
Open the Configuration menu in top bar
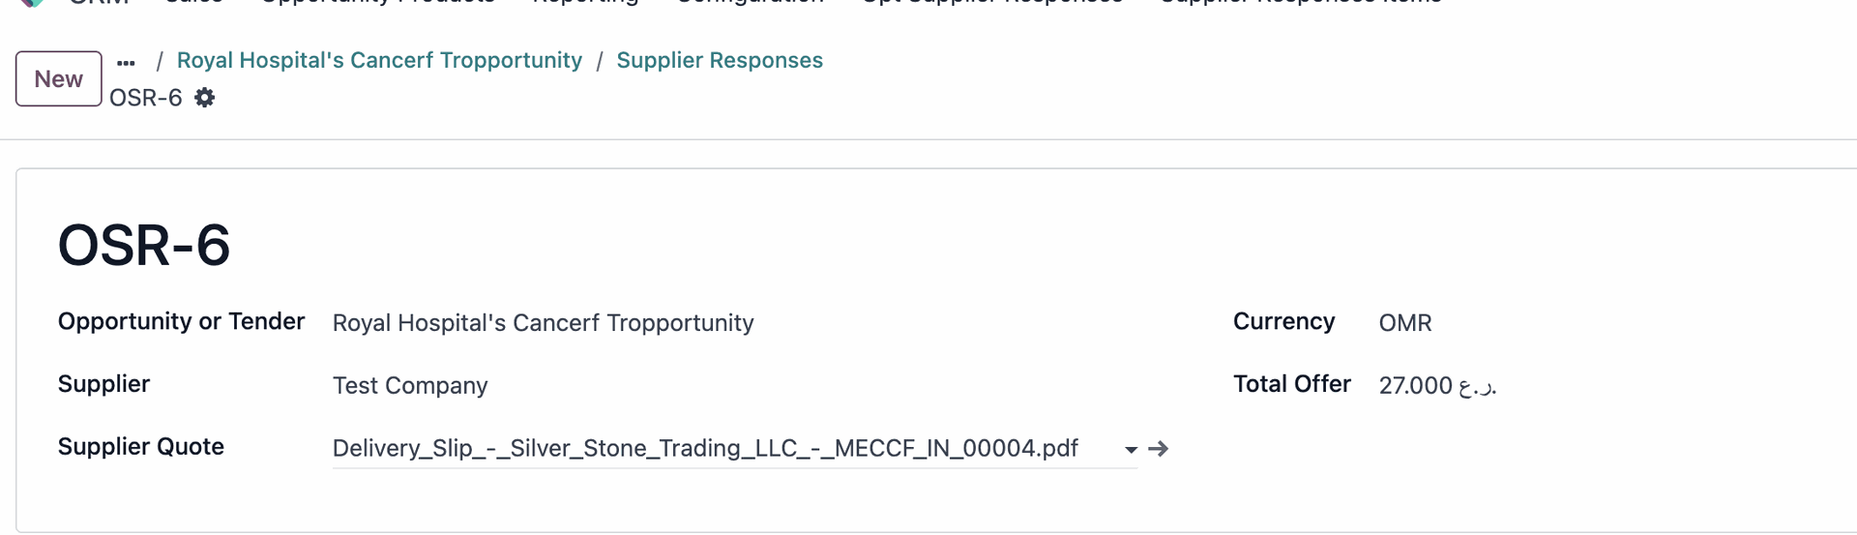(x=750, y=3)
